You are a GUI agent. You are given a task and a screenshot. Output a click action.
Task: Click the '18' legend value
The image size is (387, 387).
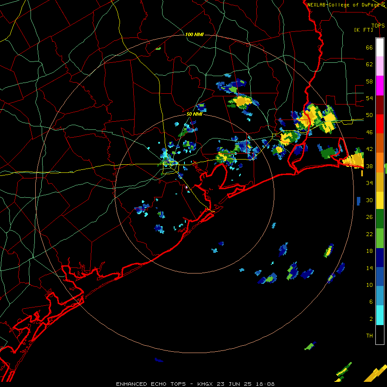369,251
